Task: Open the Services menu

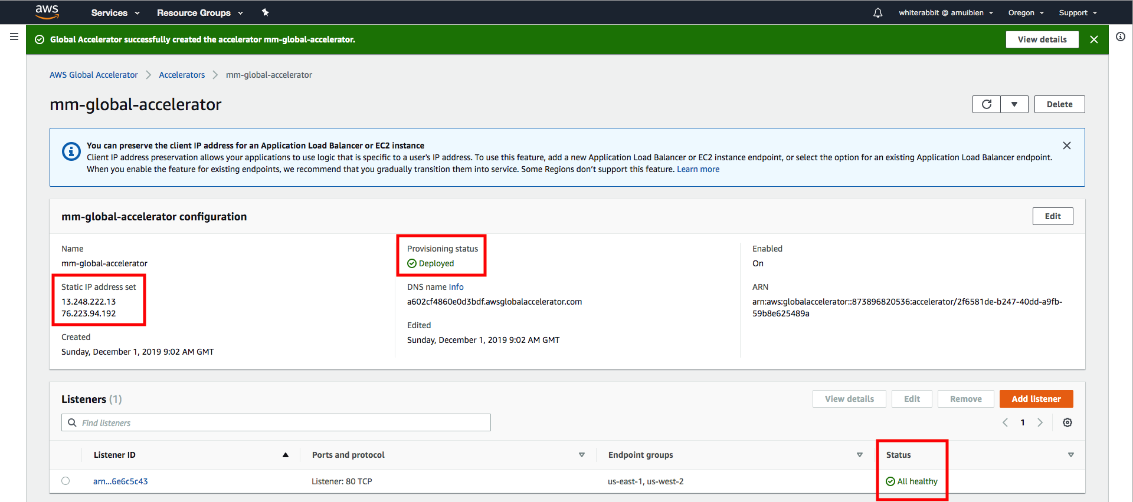Action: (x=115, y=12)
